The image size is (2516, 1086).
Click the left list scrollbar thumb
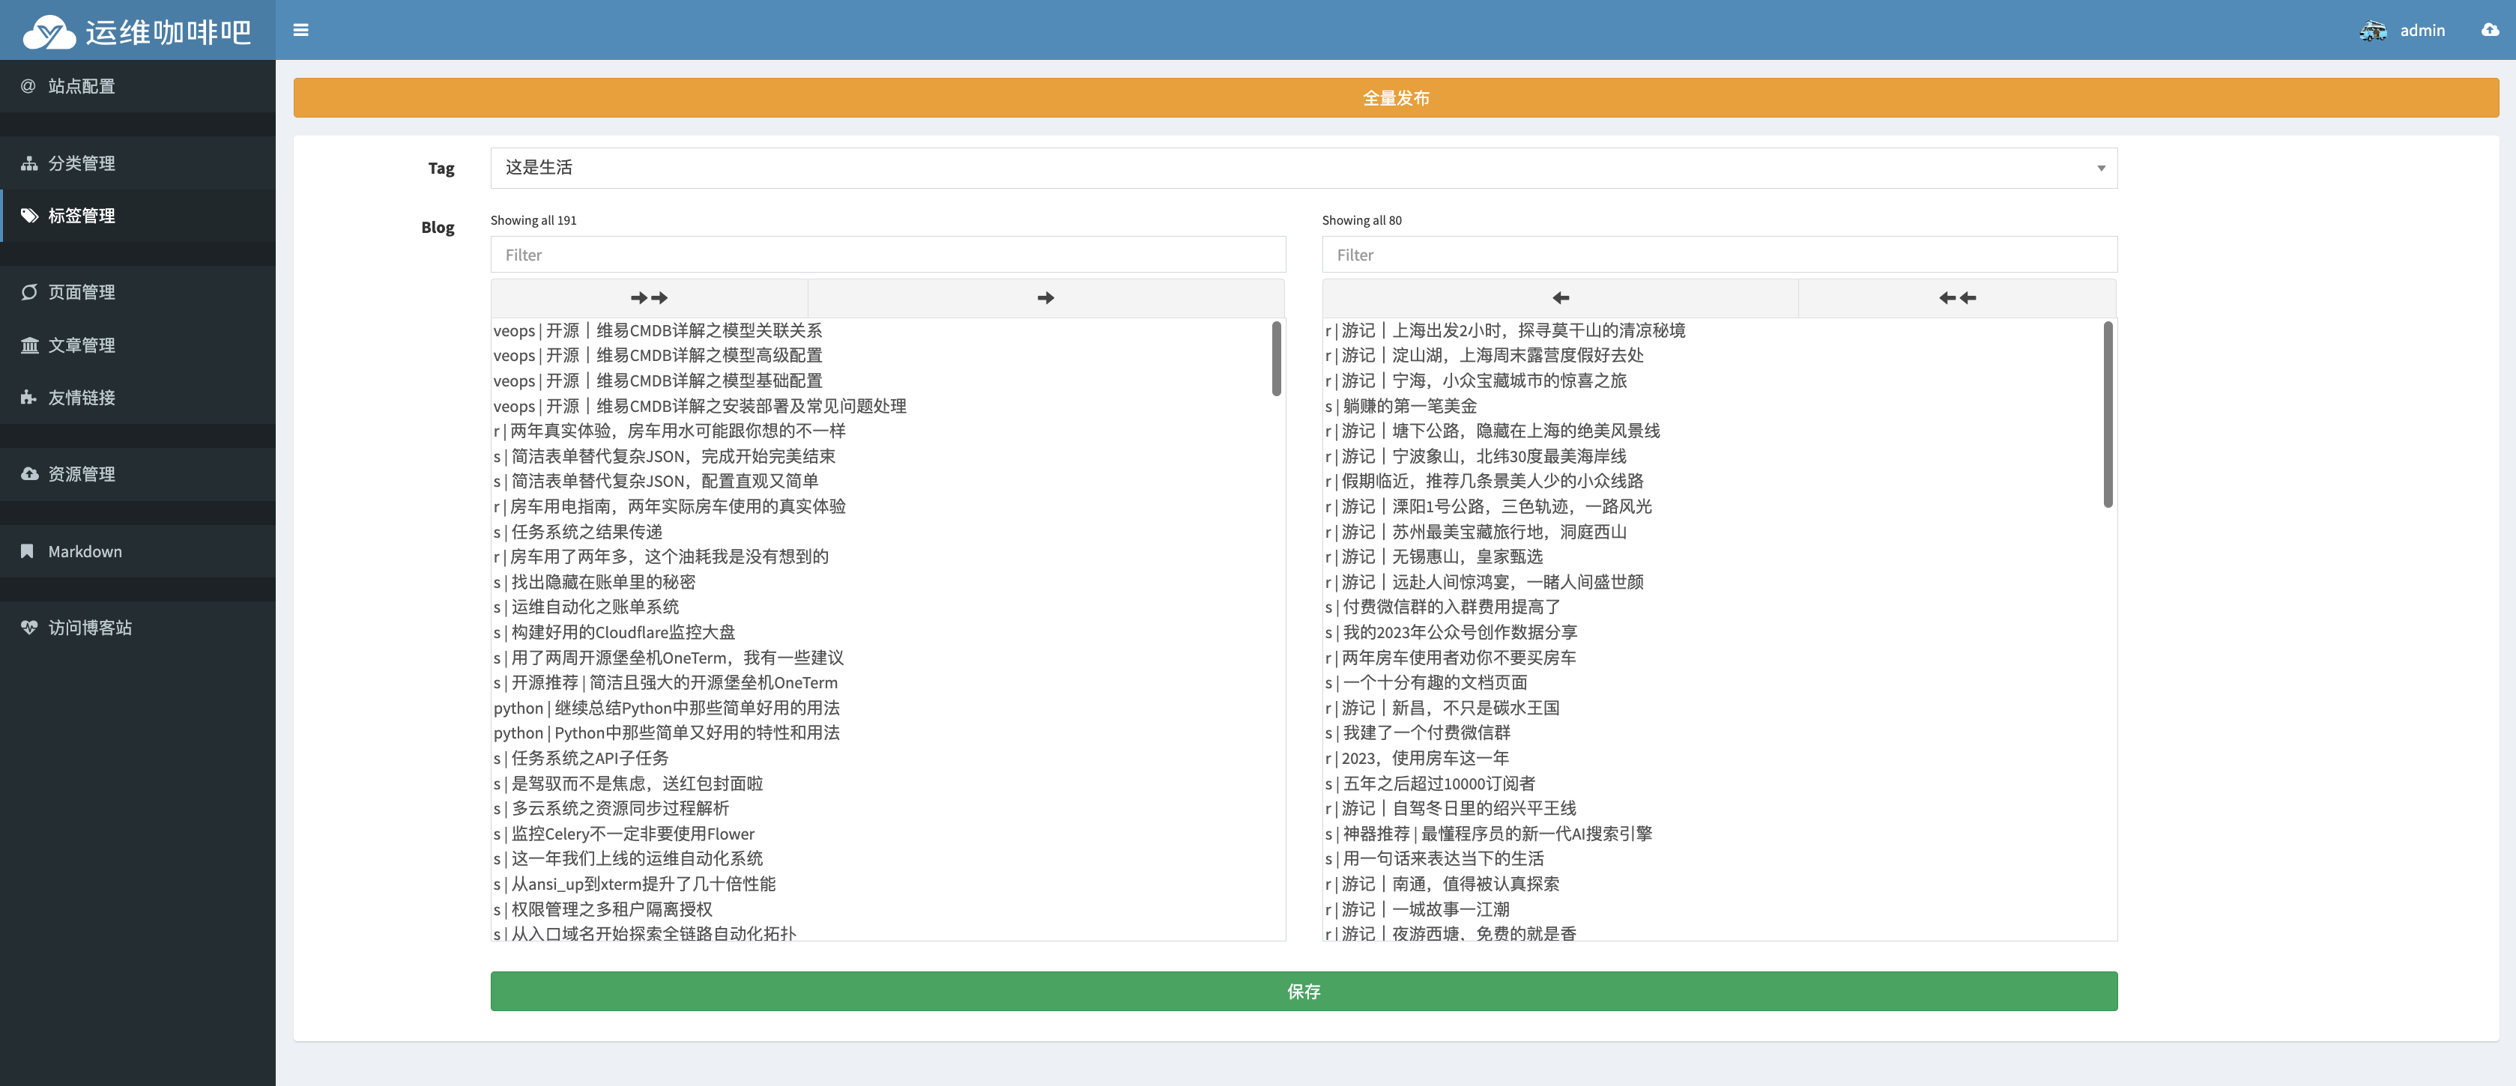[1275, 359]
